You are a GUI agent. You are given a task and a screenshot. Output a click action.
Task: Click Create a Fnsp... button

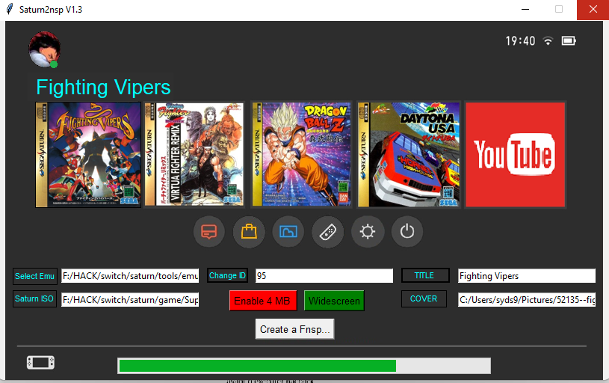coord(294,329)
